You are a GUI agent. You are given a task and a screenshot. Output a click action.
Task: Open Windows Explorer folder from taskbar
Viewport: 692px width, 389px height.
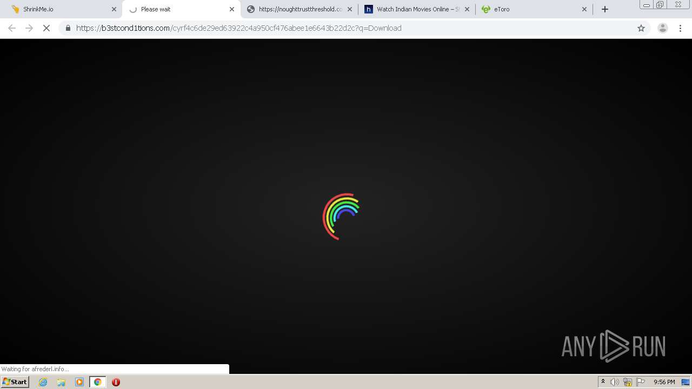tap(61, 382)
